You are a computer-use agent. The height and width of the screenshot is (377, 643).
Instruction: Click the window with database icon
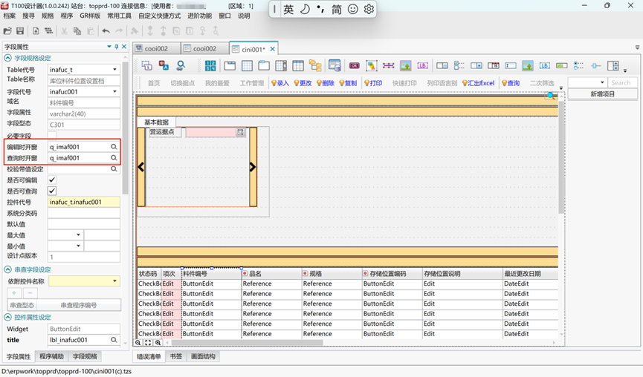pos(335,65)
